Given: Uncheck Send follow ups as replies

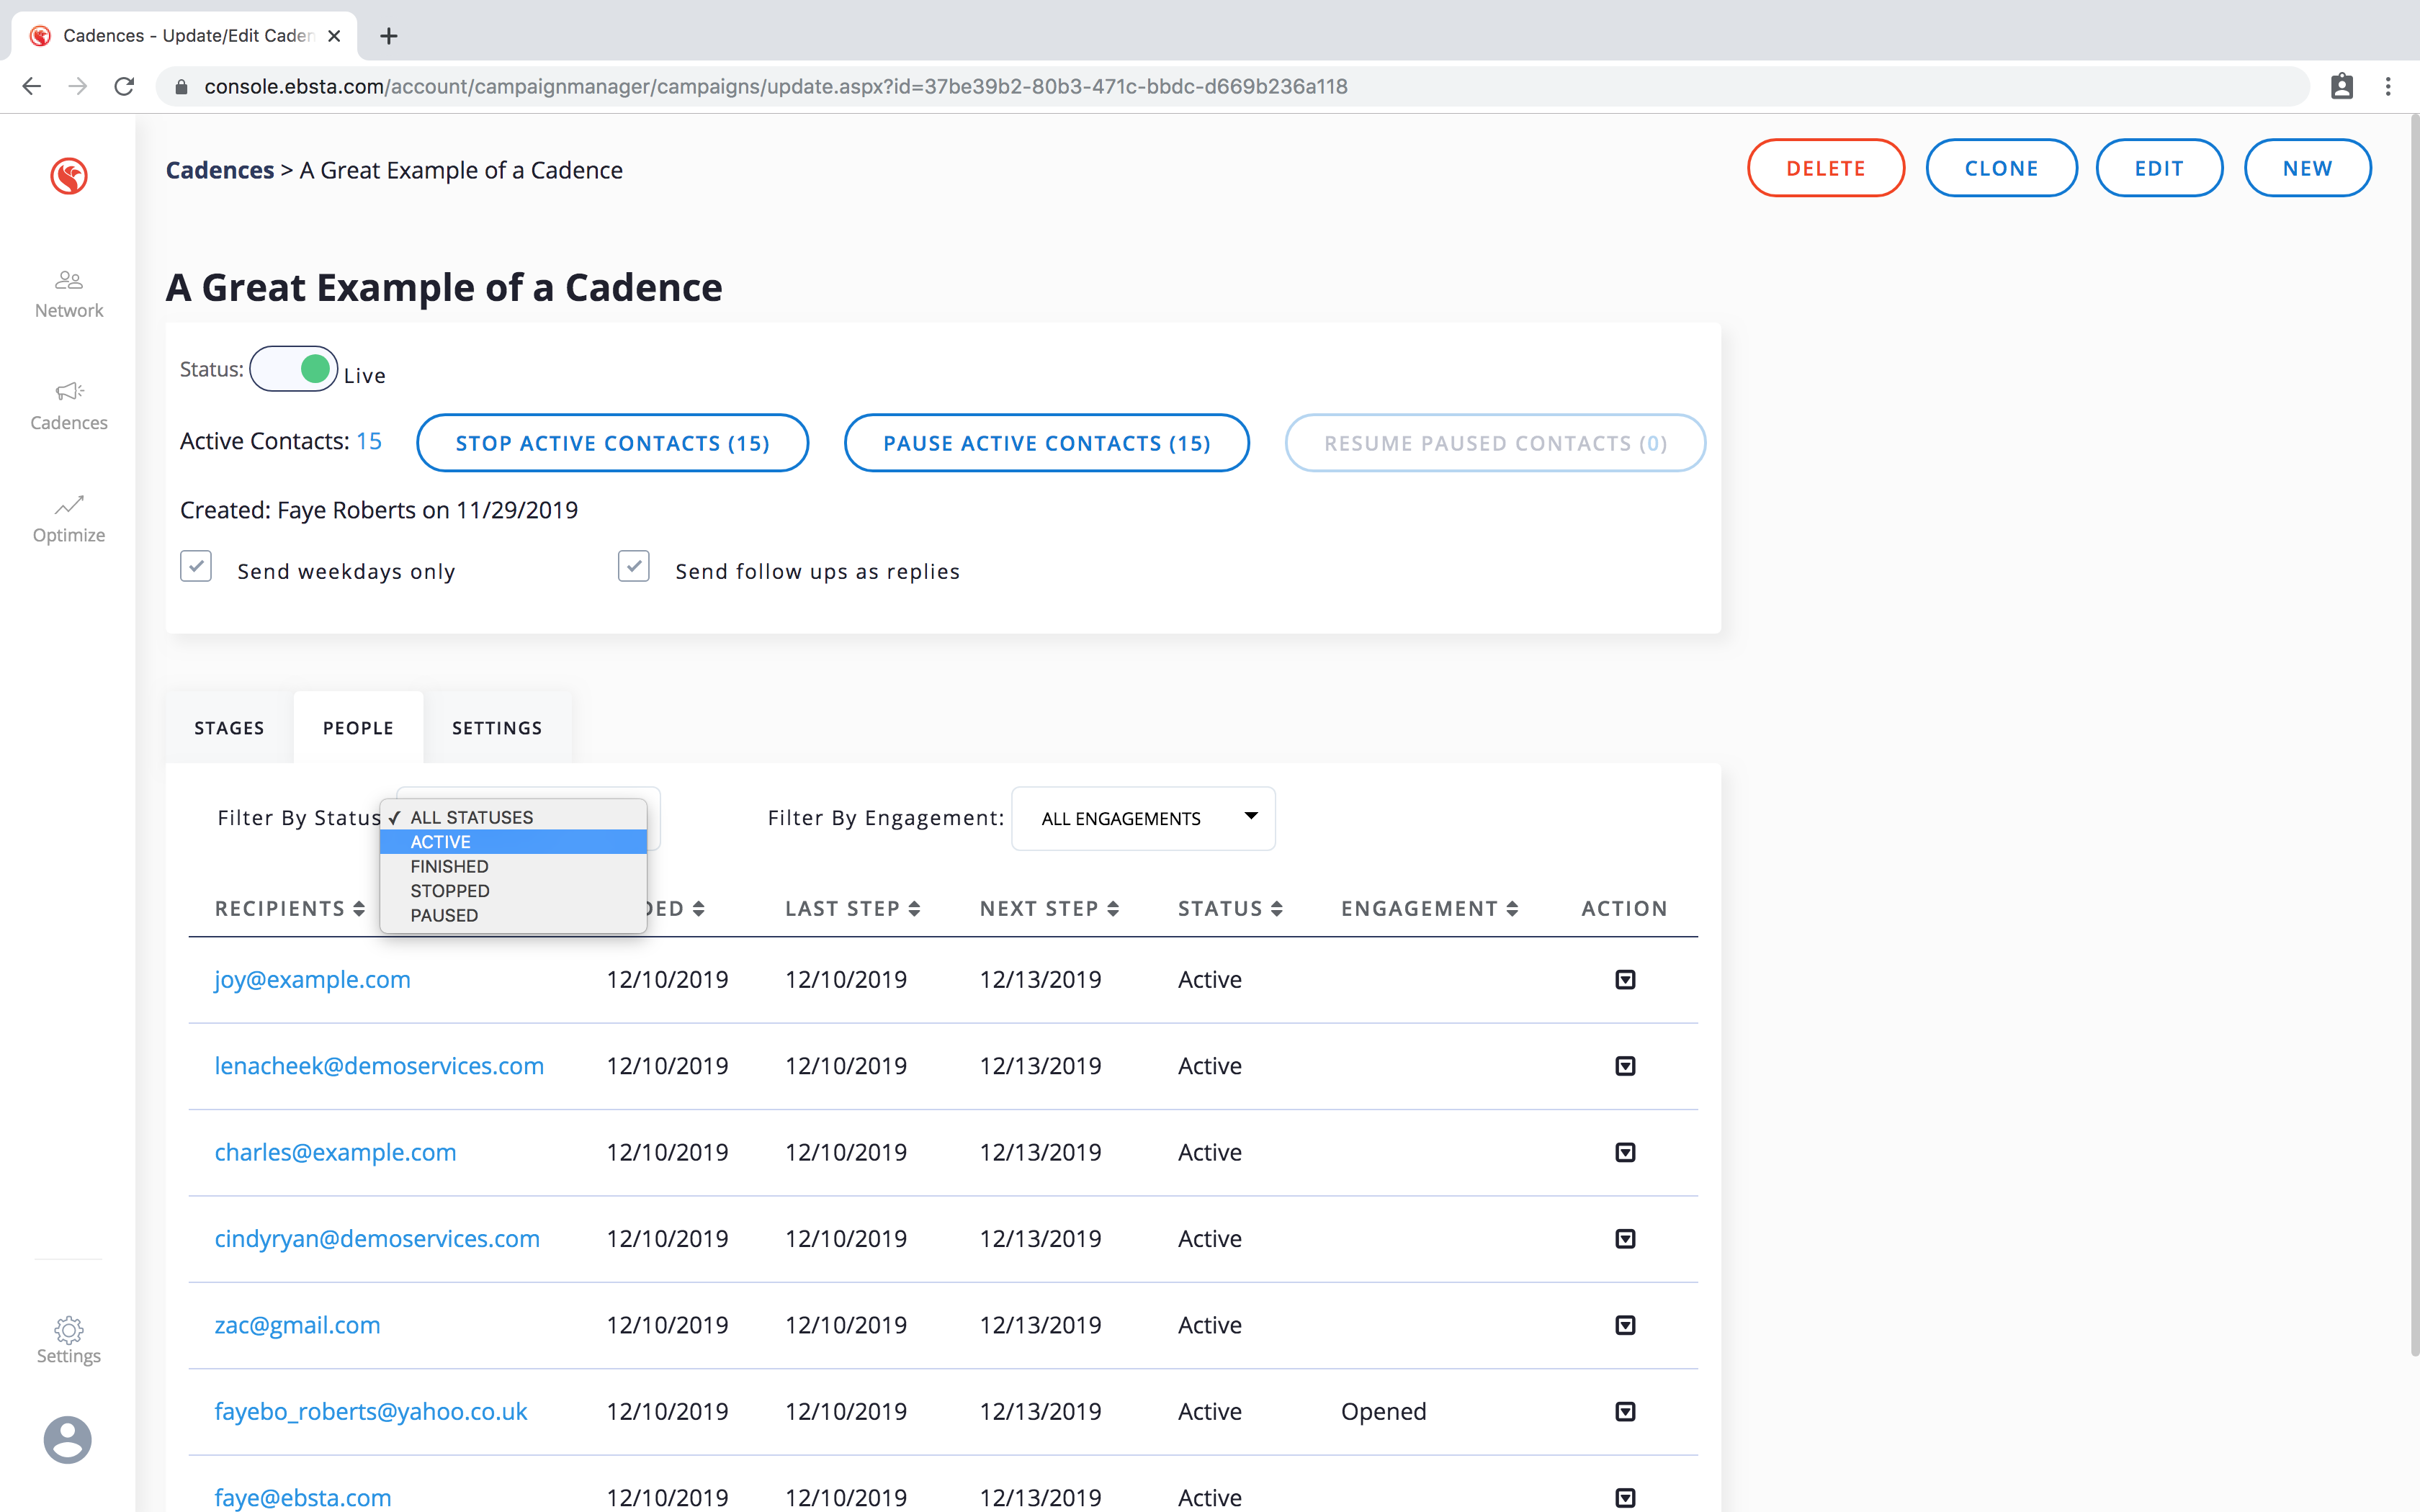Looking at the screenshot, I should [634, 566].
